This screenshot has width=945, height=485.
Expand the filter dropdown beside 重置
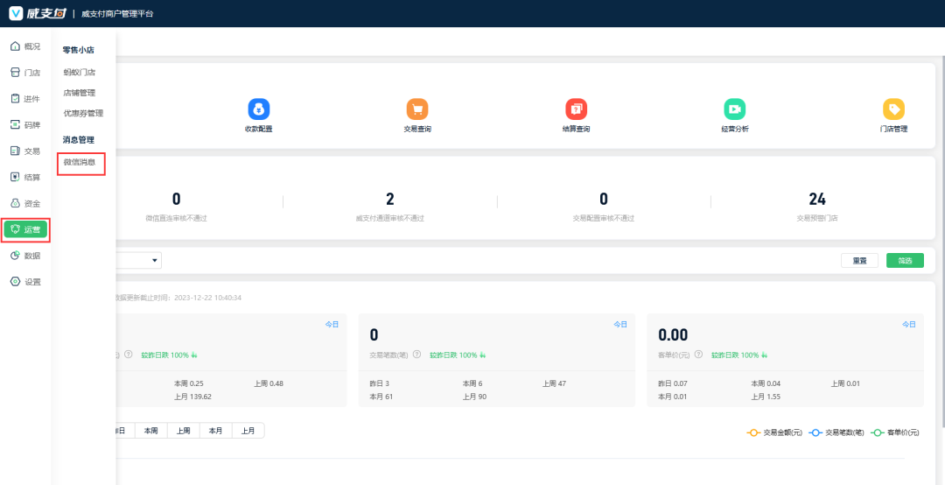(155, 260)
